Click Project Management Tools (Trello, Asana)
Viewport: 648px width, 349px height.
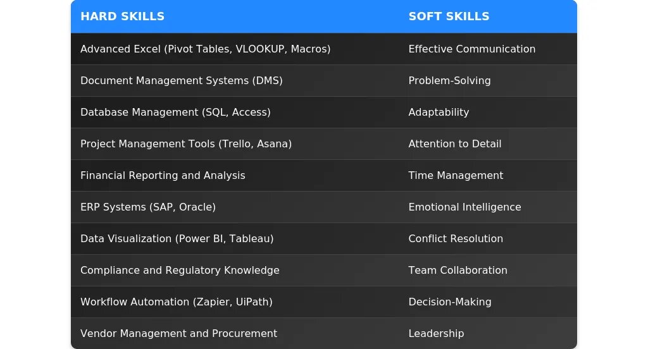pos(185,144)
